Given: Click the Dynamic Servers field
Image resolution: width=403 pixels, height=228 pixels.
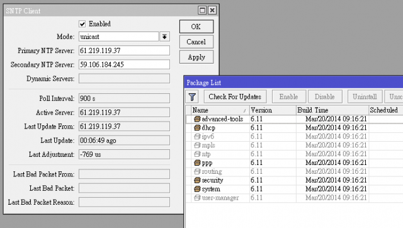Looking at the screenshot, I should [124, 78].
